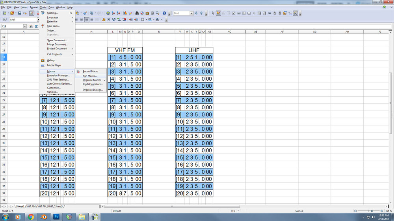Select VHF FM preset [1] frequency cell

point(125,57)
